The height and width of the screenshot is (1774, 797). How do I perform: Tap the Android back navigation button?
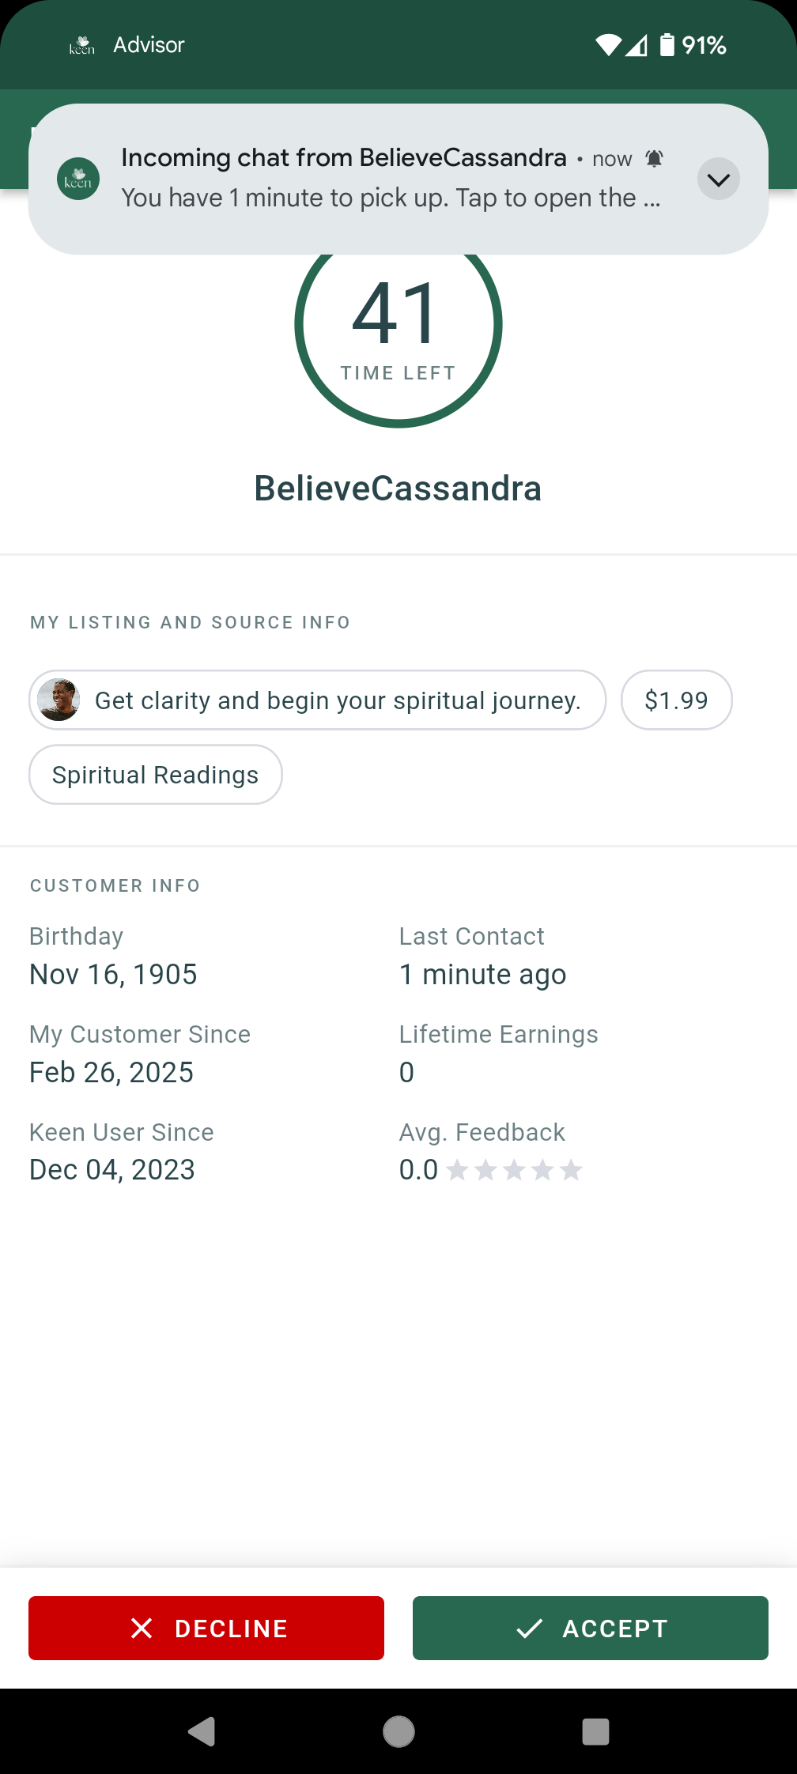(202, 1731)
